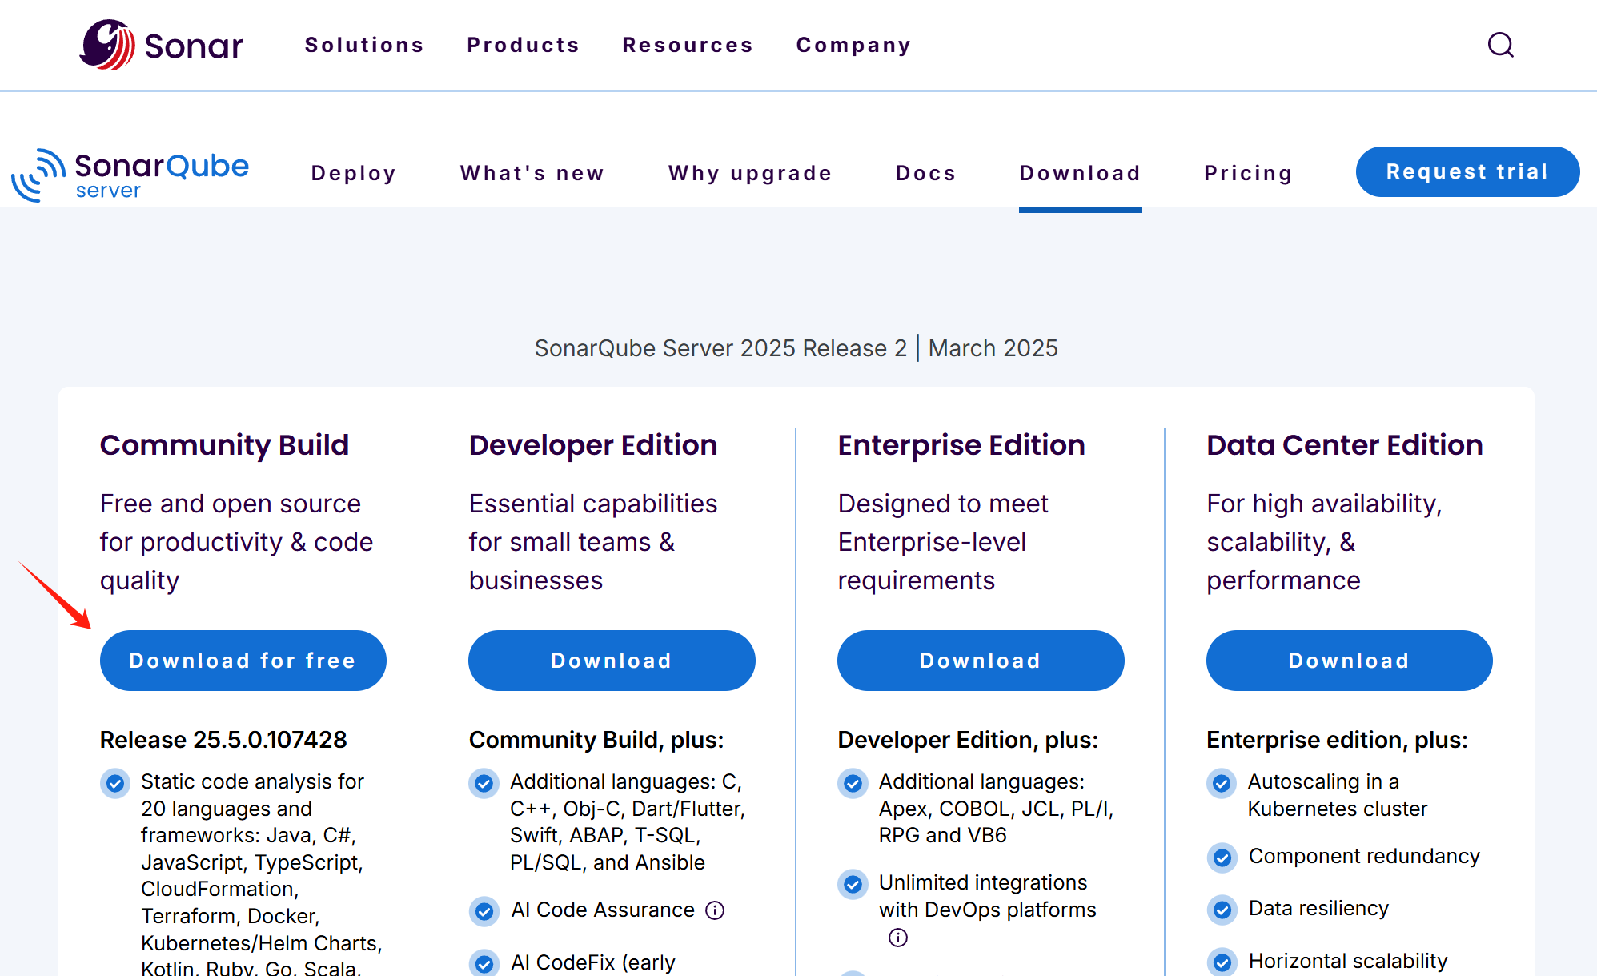1597x976 pixels.
Task: Open the Resources menu
Action: [x=688, y=45]
